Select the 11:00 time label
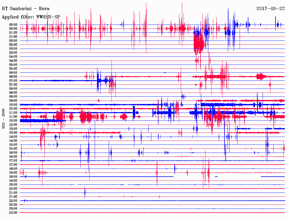The width and height of the screenshot is (287, 218). (x=13, y=113)
